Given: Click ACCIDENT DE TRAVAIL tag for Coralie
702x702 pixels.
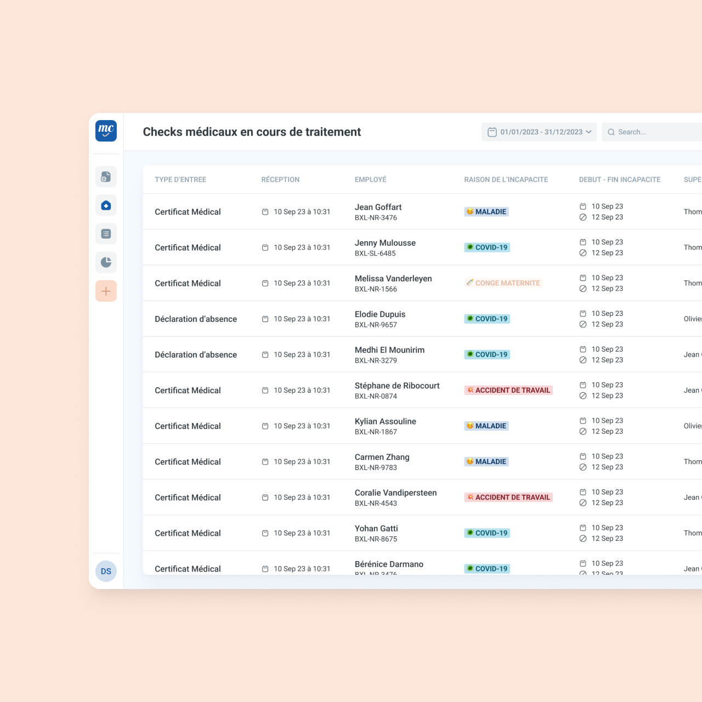Looking at the screenshot, I should tap(508, 497).
